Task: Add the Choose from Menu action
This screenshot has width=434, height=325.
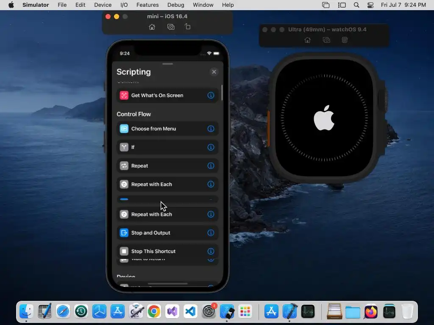Action: pyautogui.click(x=167, y=129)
